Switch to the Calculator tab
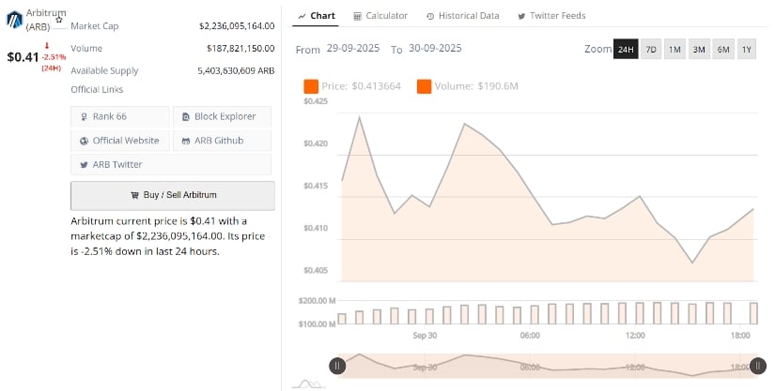 tap(380, 16)
